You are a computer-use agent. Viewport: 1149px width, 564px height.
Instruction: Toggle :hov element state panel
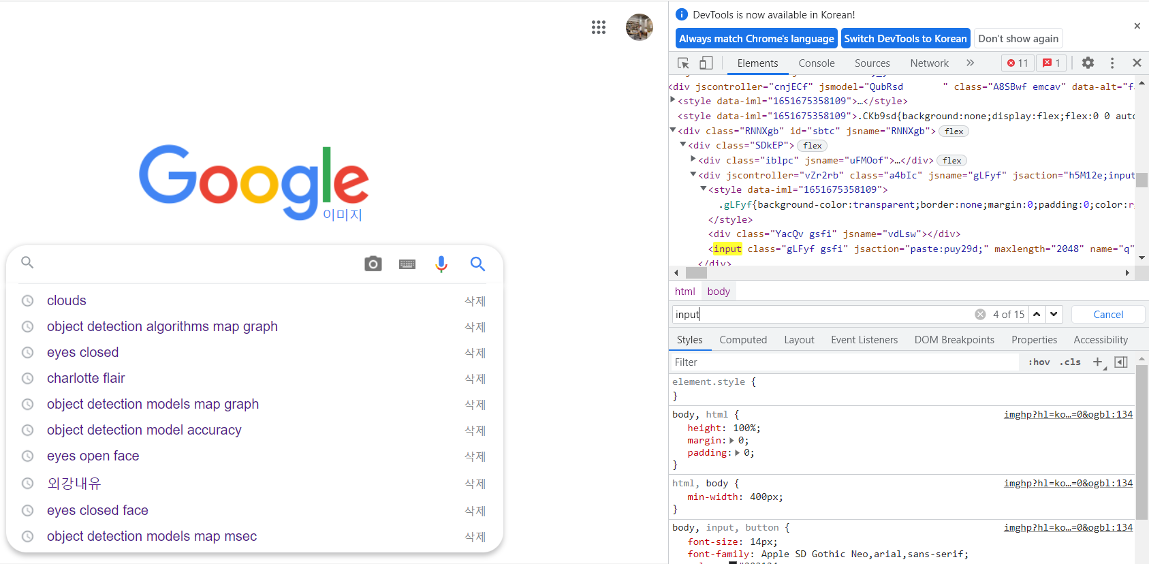click(1039, 362)
